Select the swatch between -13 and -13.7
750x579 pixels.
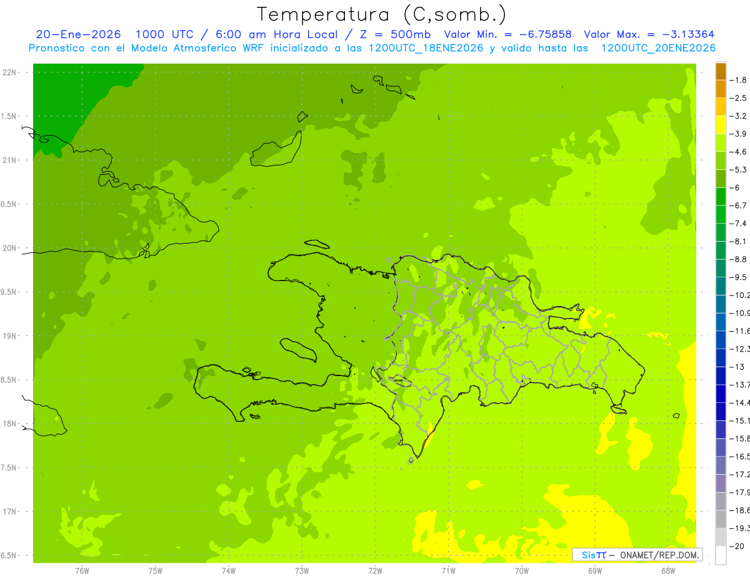pos(721,375)
